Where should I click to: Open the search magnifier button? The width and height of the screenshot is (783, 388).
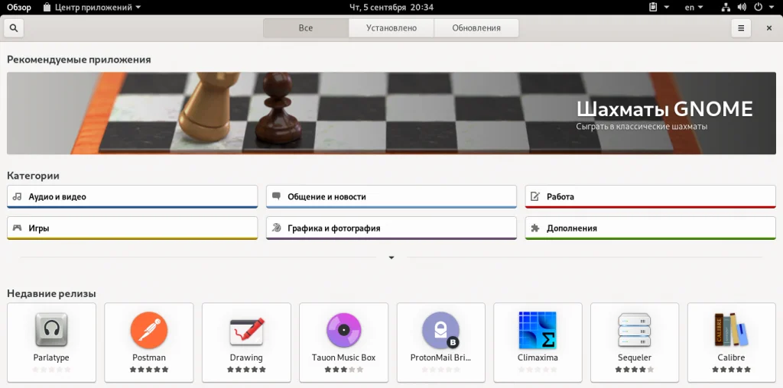(14, 28)
